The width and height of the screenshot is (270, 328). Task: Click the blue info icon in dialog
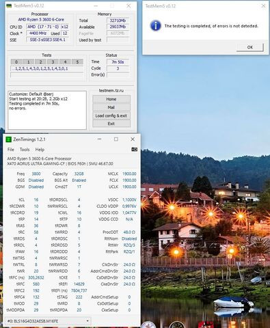156,25
